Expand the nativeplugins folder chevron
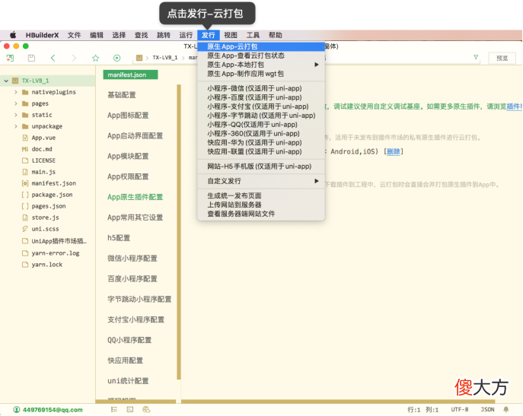This screenshot has width=523, height=416. tap(16, 92)
